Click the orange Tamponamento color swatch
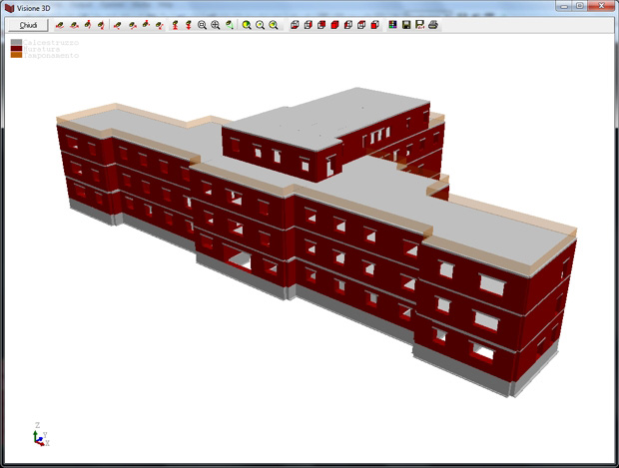This screenshot has height=468, width=619. pyautogui.click(x=16, y=55)
